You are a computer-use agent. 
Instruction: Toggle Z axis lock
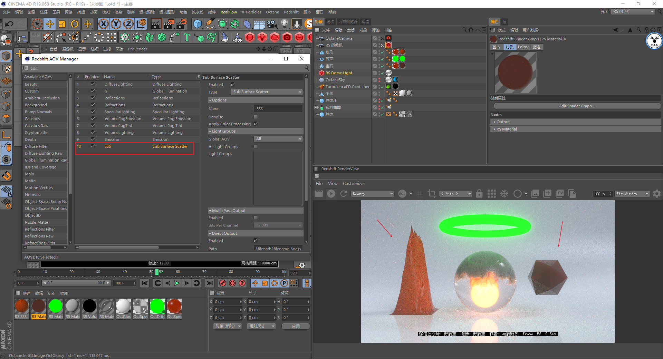point(128,24)
